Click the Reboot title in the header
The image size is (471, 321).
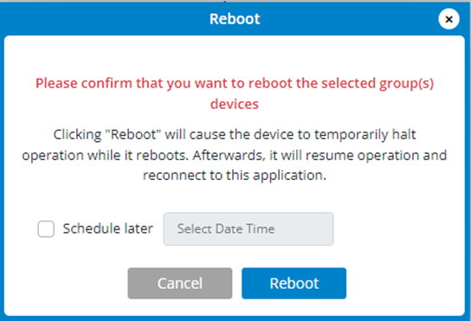click(235, 19)
